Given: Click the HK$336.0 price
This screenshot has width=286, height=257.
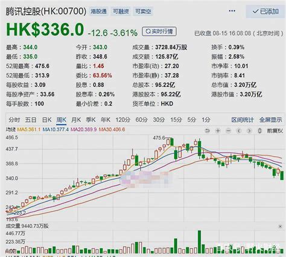Looking at the screenshot, I should [x=45, y=30].
